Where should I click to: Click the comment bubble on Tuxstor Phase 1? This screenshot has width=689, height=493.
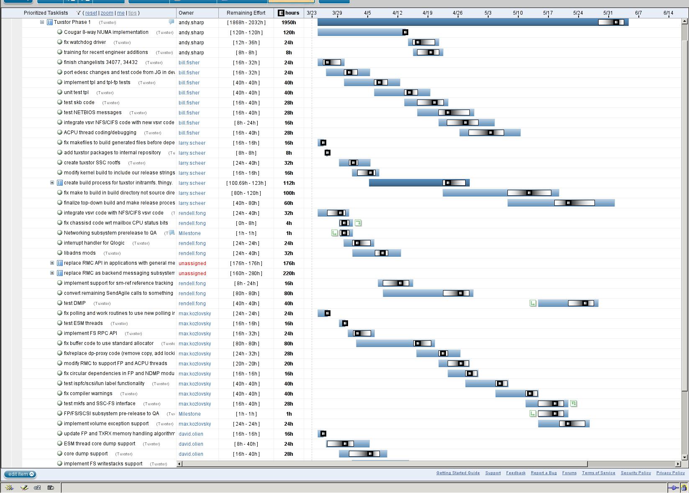[x=172, y=22]
